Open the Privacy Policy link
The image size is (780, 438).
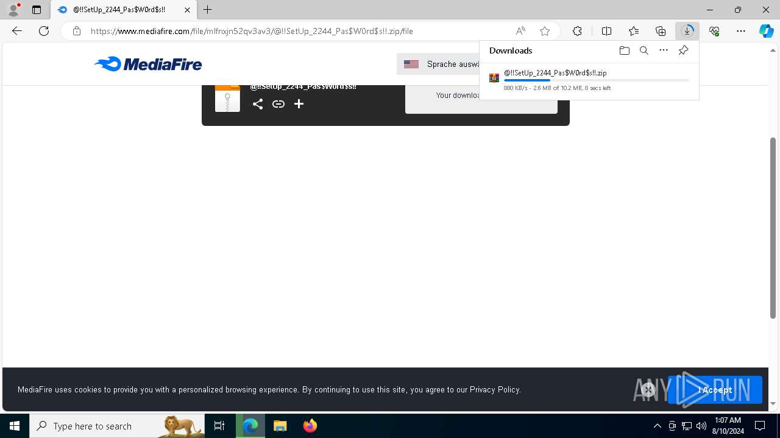pyautogui.click(x=495, y=389)
